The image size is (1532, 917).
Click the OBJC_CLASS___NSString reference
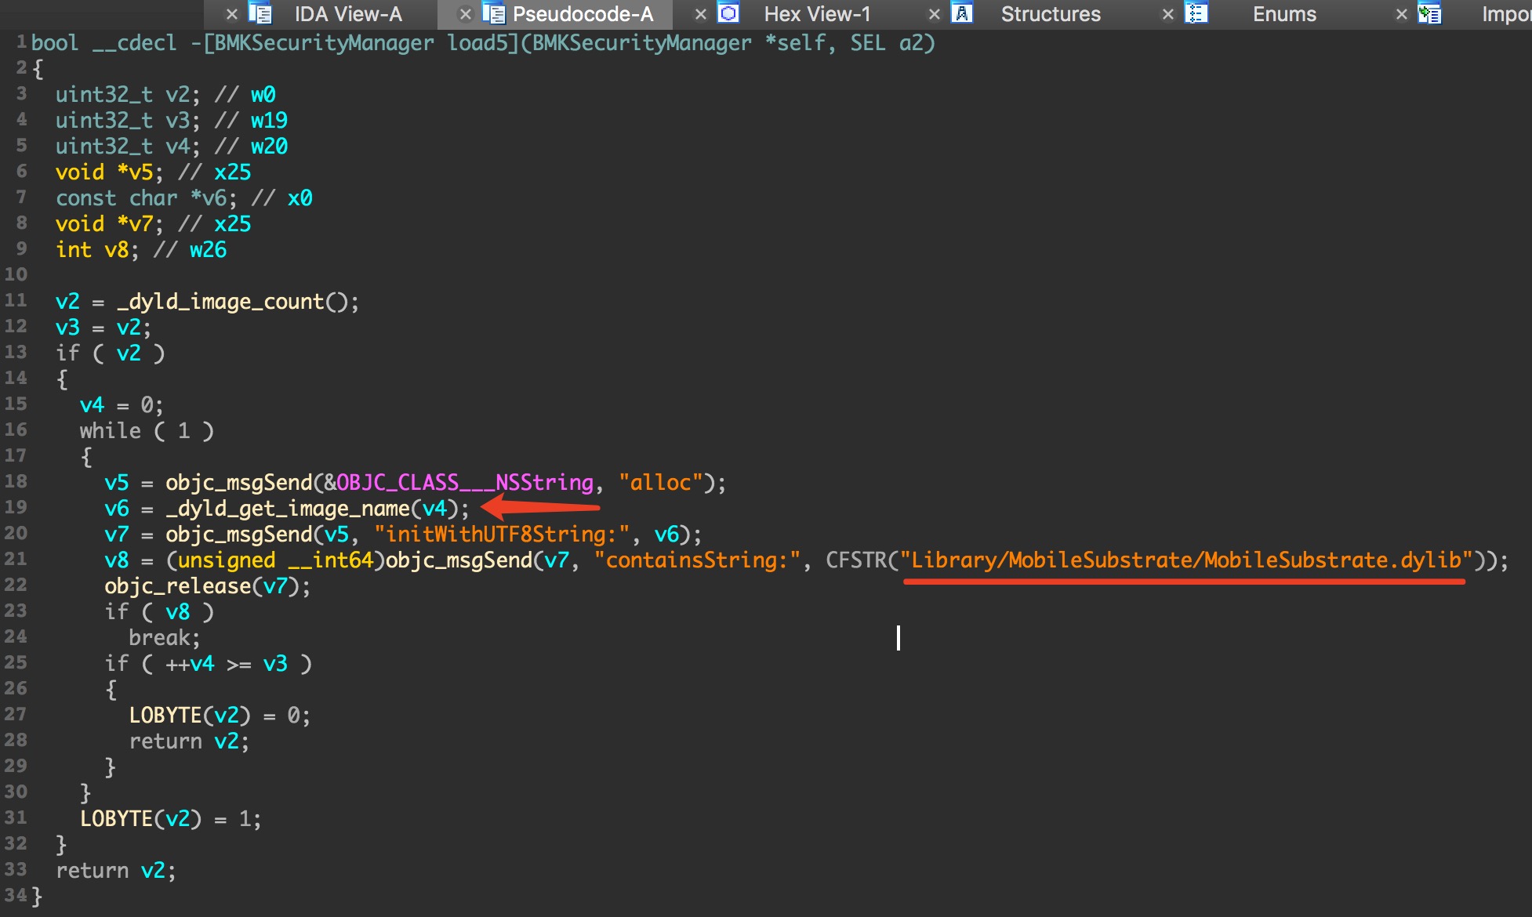point(465,483)
